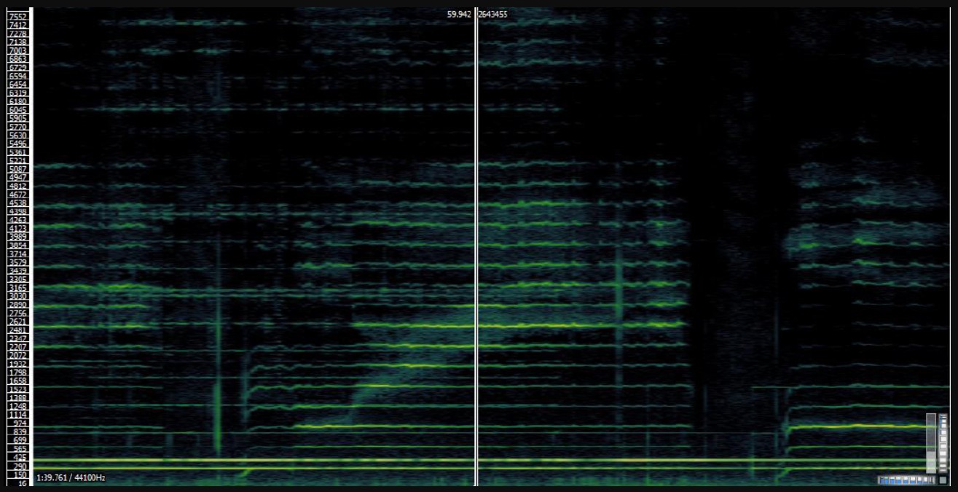Select the 16 Hz label at scale bottom
The image size is (958, 492).
click(20, 483)
